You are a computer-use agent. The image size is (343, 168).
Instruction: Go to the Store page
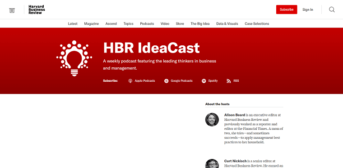click(180, 24)
